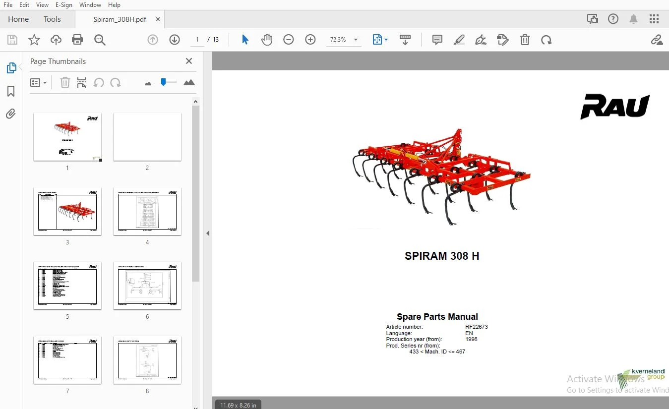Open Page Thumbnails sidebar icon
The width and height of the screenshot is (669, 409).
pyautogui.click(x=11, y=68)
